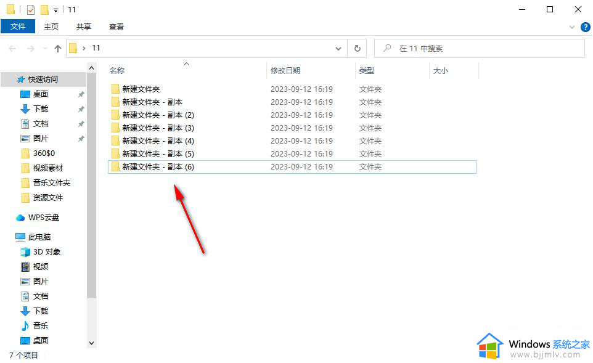Screen dimensions: 593x363
Task: Click the New Folder quick access icon in title bar
Action: pyautogui.click(x=44, y=9)
